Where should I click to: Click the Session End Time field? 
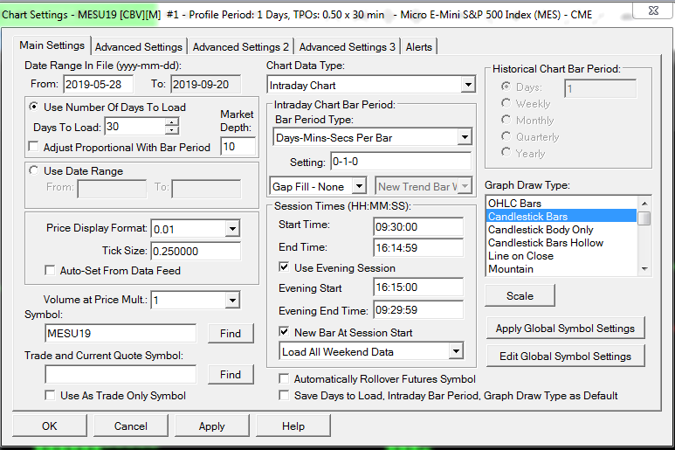click(418, 247)
